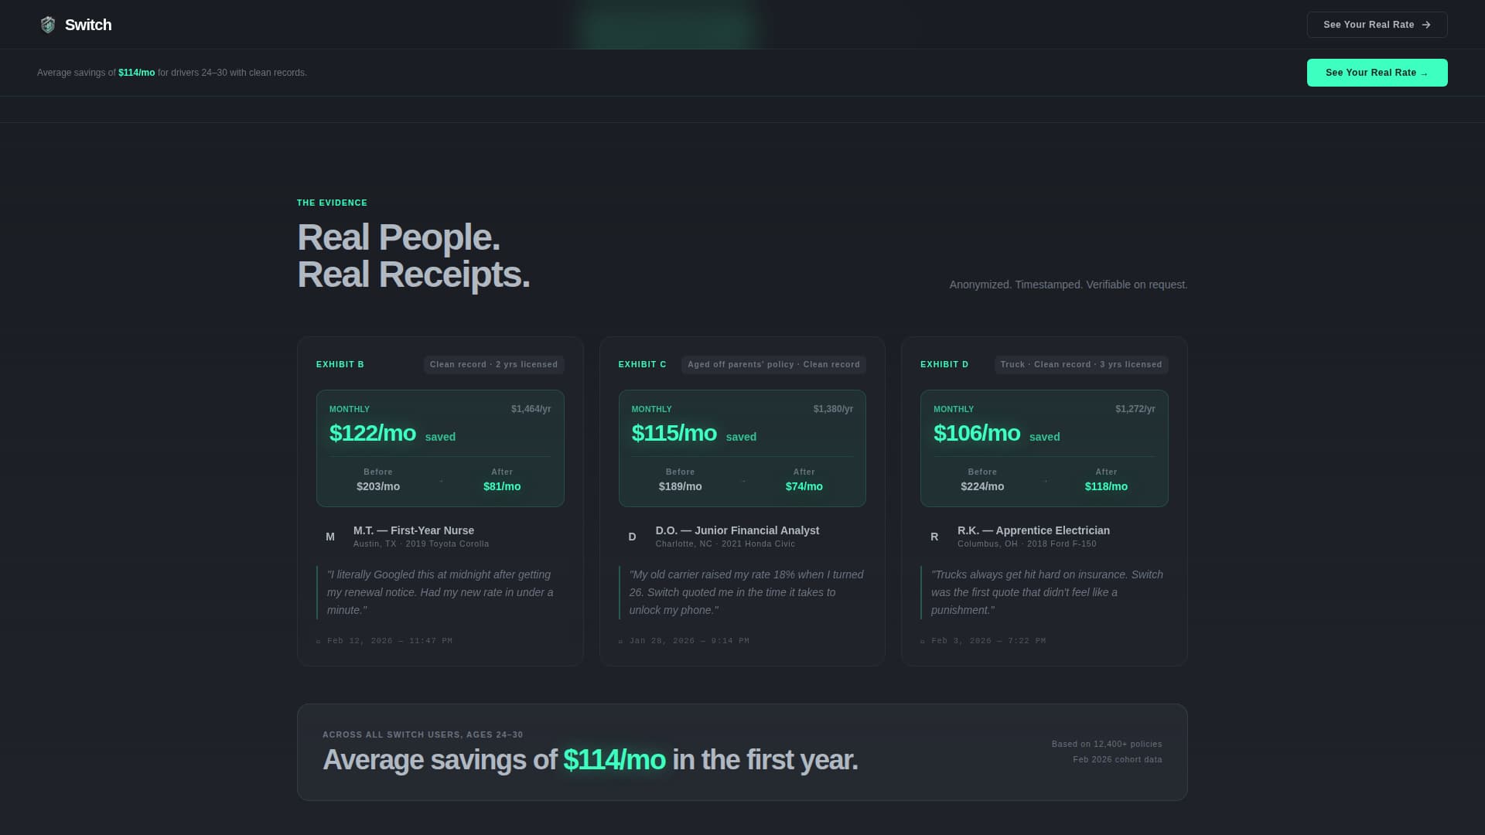Select the $122/mo saved amount

tap(373, 433)
